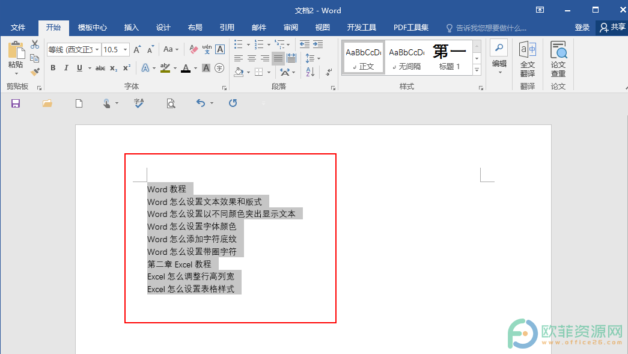Apply superscript formatting
628x354 pixels.
click(127, 68)
